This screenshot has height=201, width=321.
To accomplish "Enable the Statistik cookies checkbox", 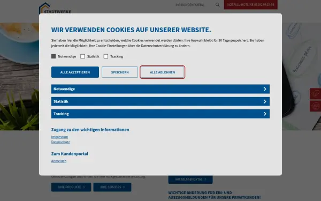I will click(x=83, y=56).
